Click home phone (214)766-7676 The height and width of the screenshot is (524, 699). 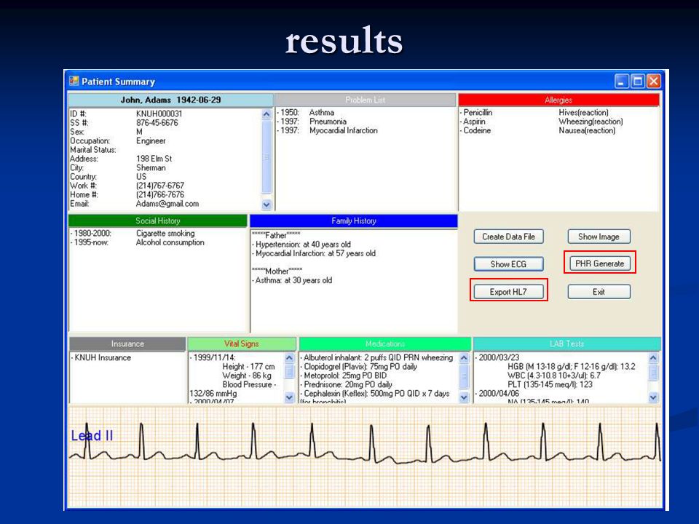tap(160, 194)
